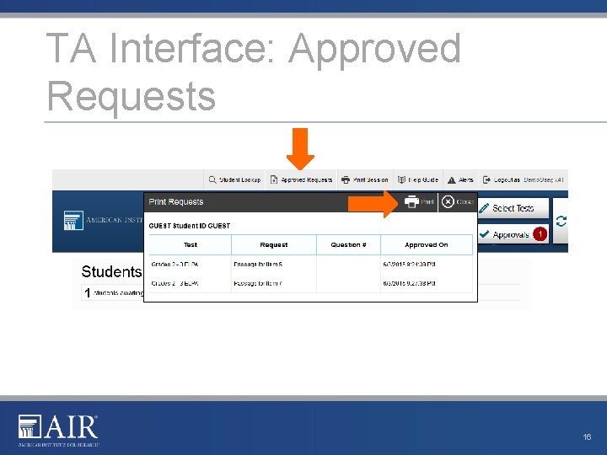Screen dimensions: 607x455
Task: Click the Help Guide book icon
Action: pyautogui.click(x=401, y=180)
